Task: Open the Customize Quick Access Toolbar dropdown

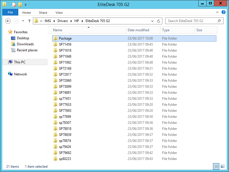Action: coord(25,5)
